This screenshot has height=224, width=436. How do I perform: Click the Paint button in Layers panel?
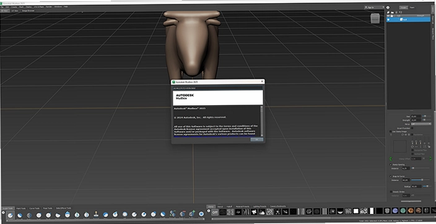click(x=412, y=7)
